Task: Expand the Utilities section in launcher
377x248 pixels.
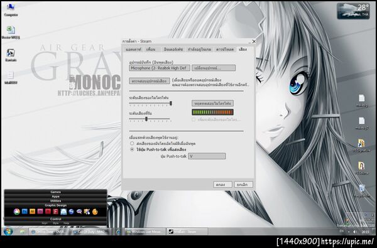Action: coord(55,201)
